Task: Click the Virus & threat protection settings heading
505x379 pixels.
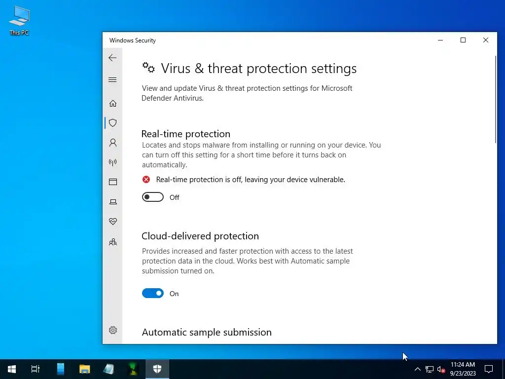Action: [258, 68]
